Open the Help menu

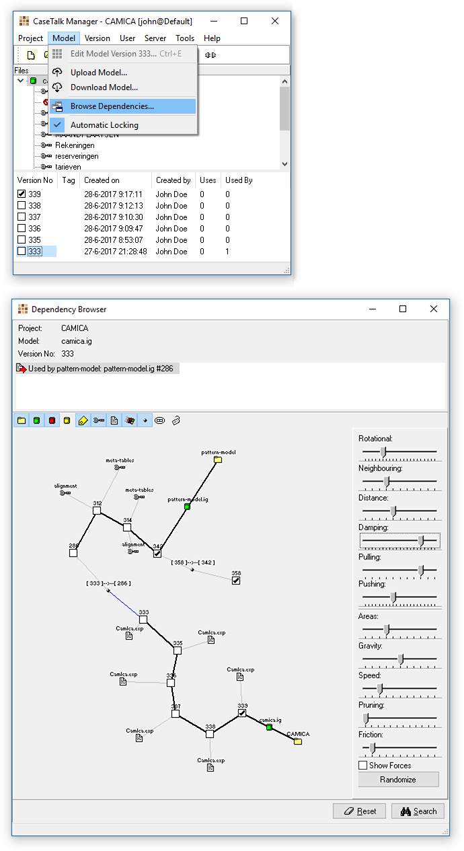point(212,38)
